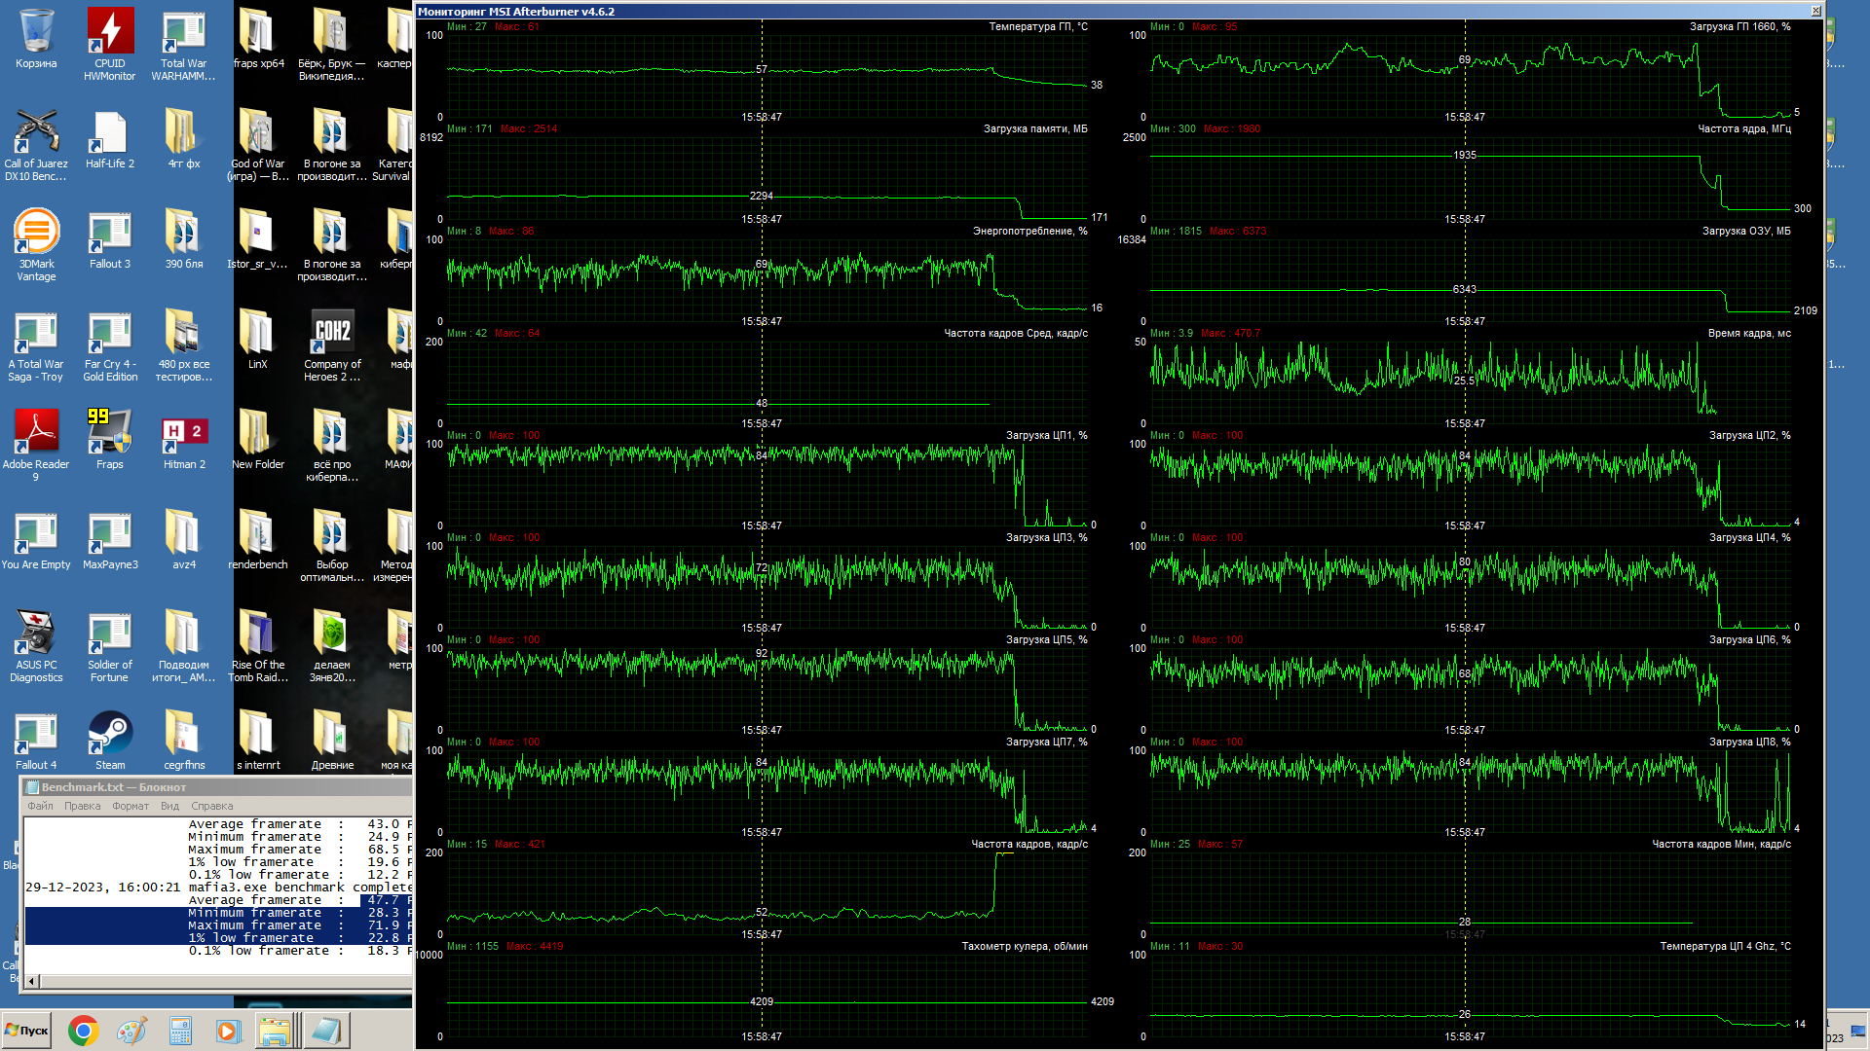This screenshot has height=1051, width=1870.
Task: Open the Формат menu in Notepad
Action: tap(131, 806)
